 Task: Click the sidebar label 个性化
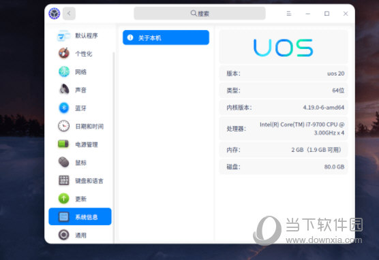(x=84, y=54)
